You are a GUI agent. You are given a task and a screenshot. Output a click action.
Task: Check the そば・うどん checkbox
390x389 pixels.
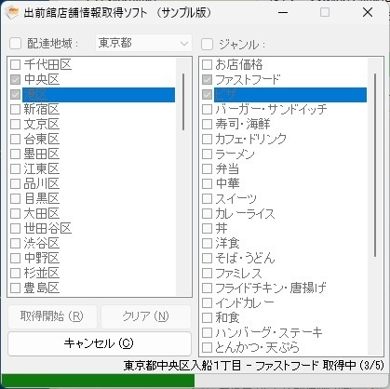pos(207,258)
